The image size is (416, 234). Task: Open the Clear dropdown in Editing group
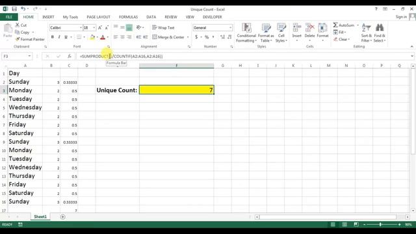click(x=342, y=39)
